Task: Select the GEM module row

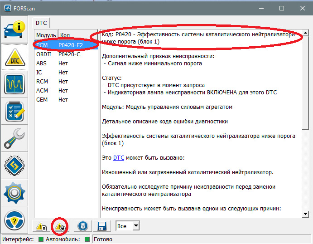Action: pyautogui.click(x=66, y=99)
